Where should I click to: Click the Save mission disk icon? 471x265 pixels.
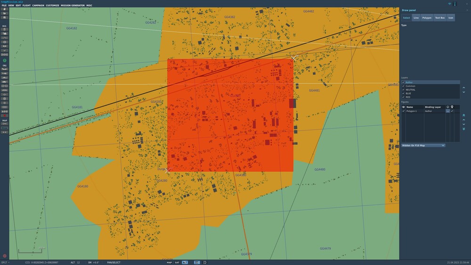5,17
